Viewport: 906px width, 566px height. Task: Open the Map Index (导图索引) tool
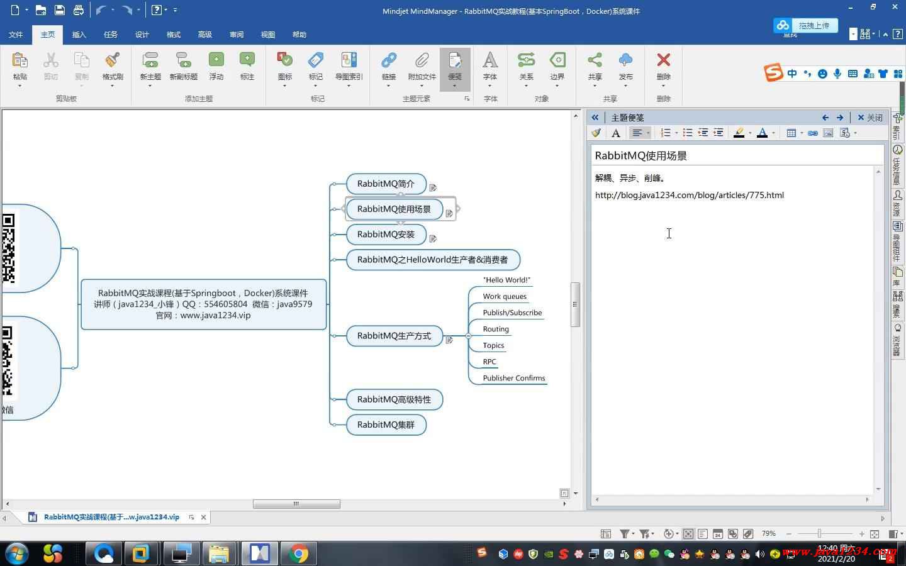pos(349,60)
